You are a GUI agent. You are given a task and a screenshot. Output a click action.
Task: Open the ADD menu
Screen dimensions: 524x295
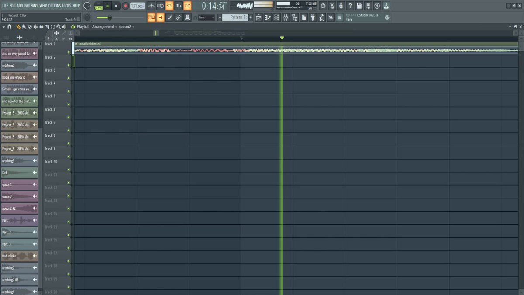pyautogui.click(x=20, y=6)
